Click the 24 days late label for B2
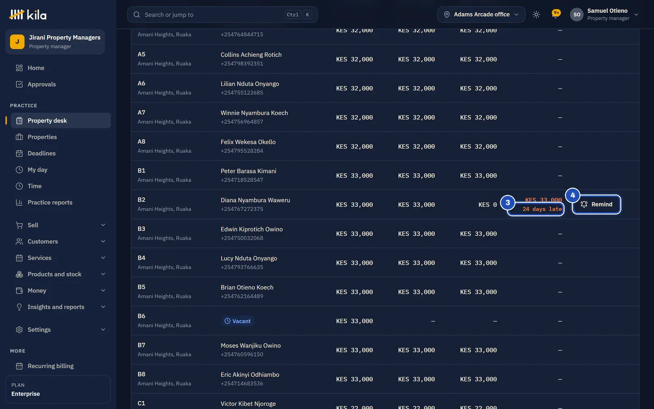 [542, 209]
